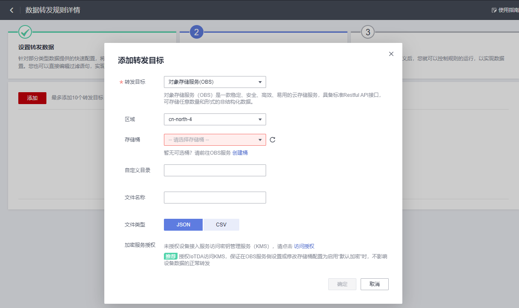Screen dimensions: 519x308
Task: Switch file type to CSV
Action: tap(221, 224)
